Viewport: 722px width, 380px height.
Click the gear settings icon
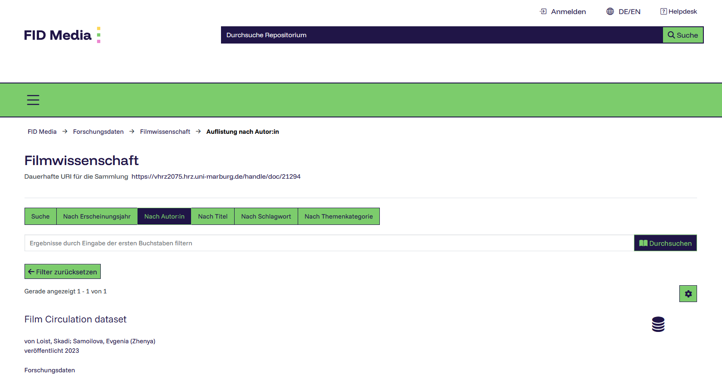coord(688,294)
